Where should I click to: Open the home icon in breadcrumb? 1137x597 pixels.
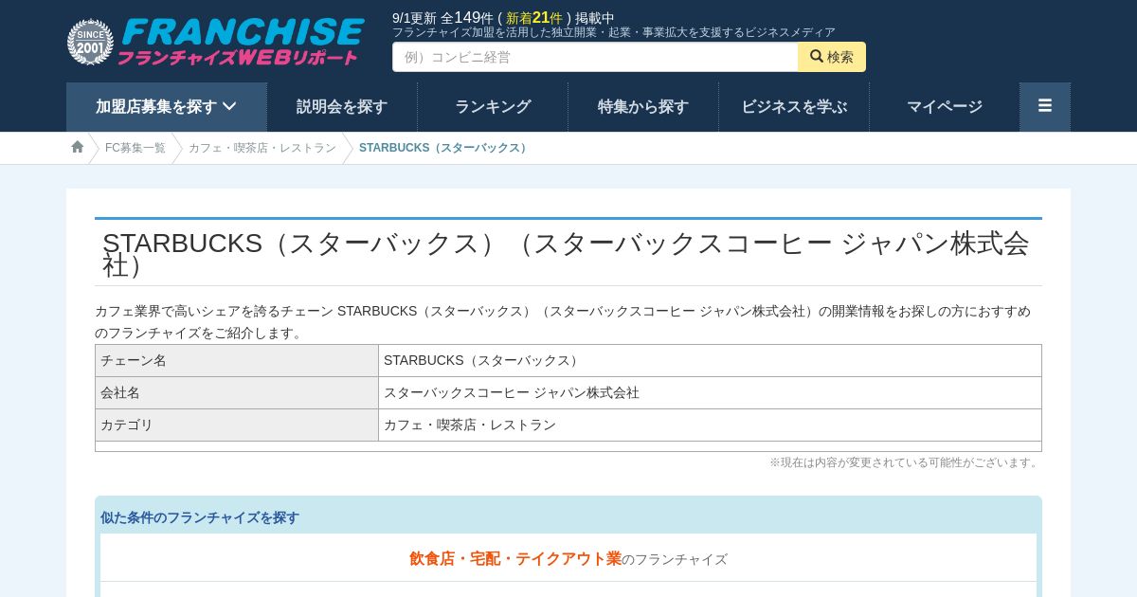[x=78, y=147]
